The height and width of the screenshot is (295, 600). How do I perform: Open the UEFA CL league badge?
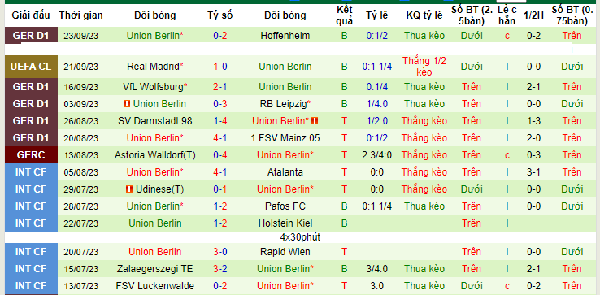31,67
